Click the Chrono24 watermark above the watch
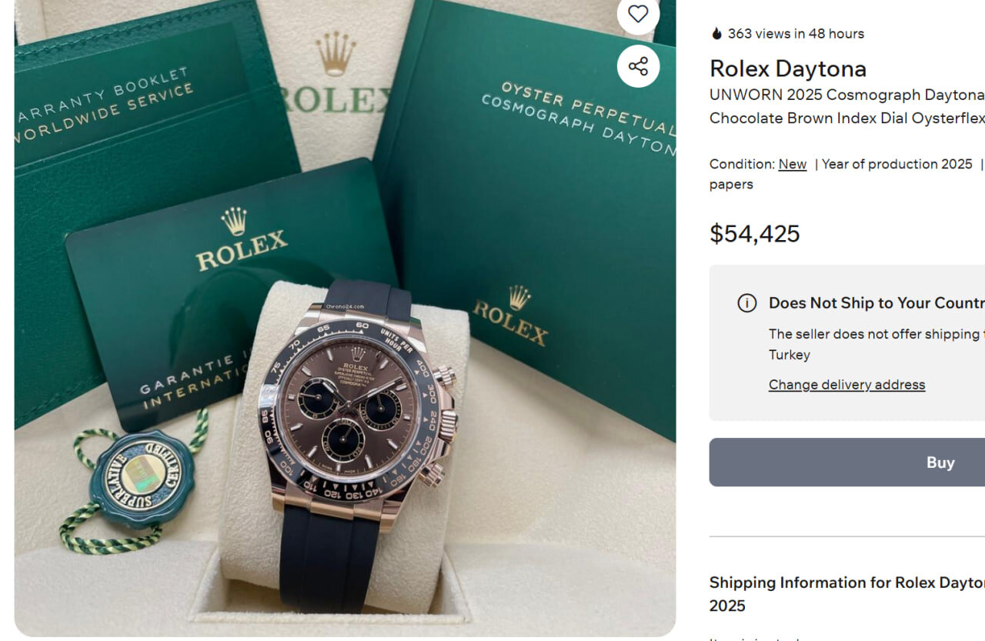 tap(345, 306)
